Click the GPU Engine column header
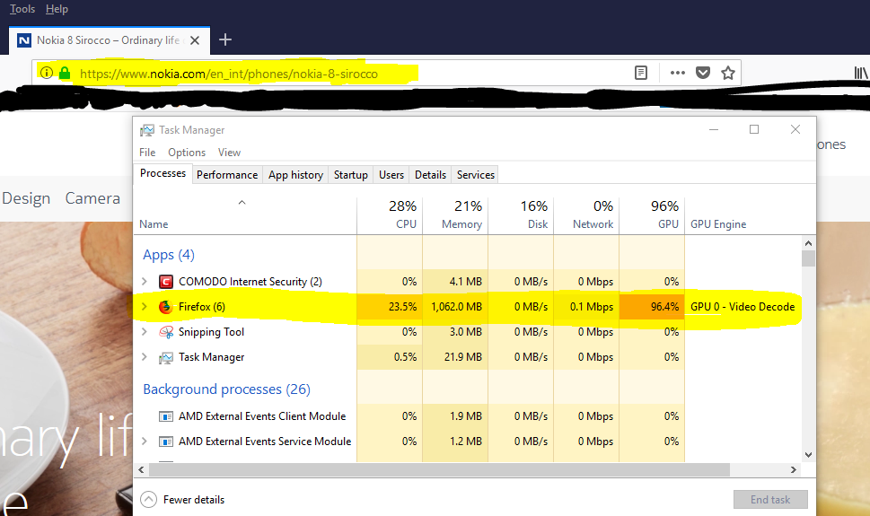 [x=718, y=224]
